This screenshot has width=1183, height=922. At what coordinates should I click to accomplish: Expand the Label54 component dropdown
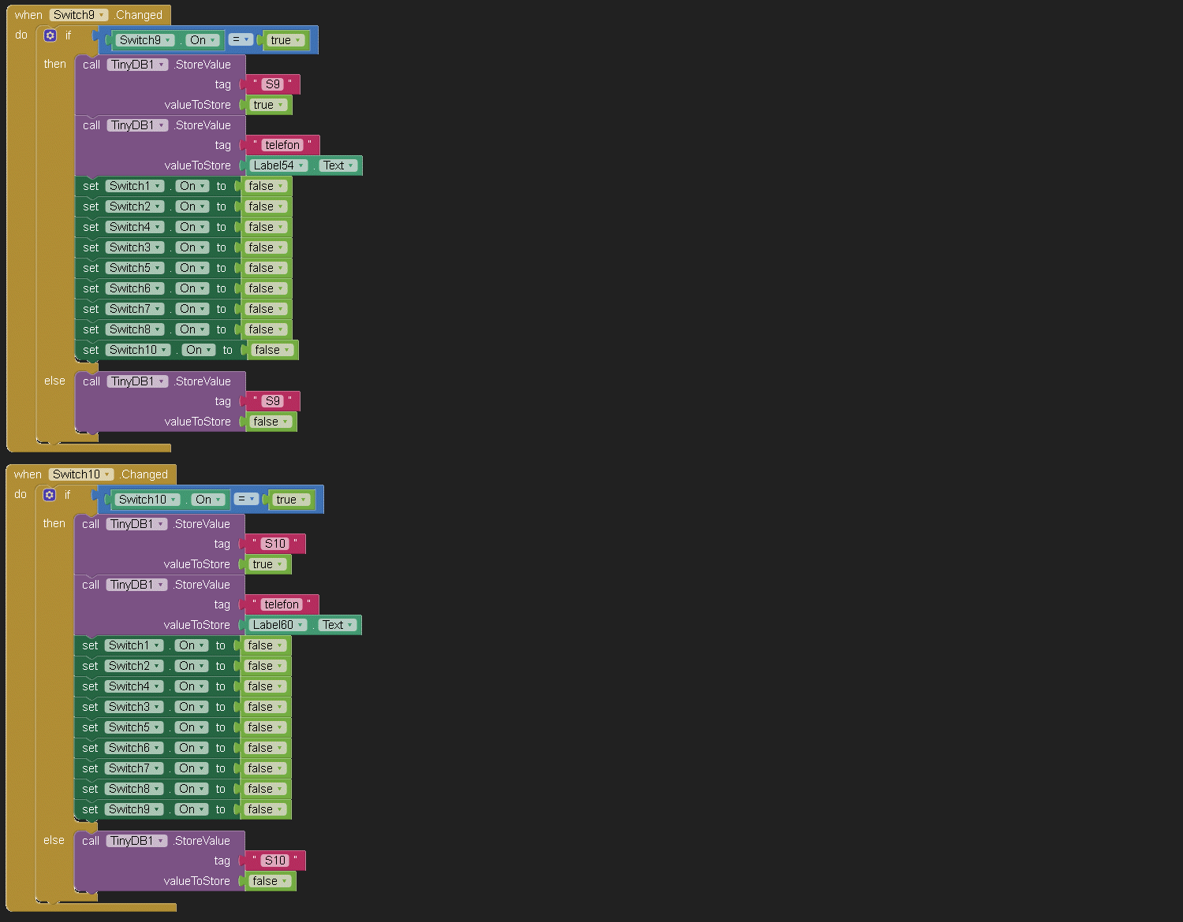point(279,165)
